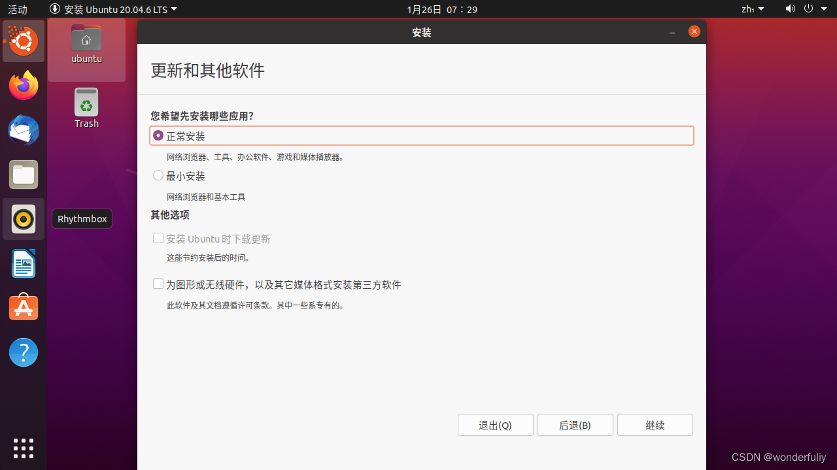Show applications grid in the dock
Screen dimensions: 837x470
point(24,448)
